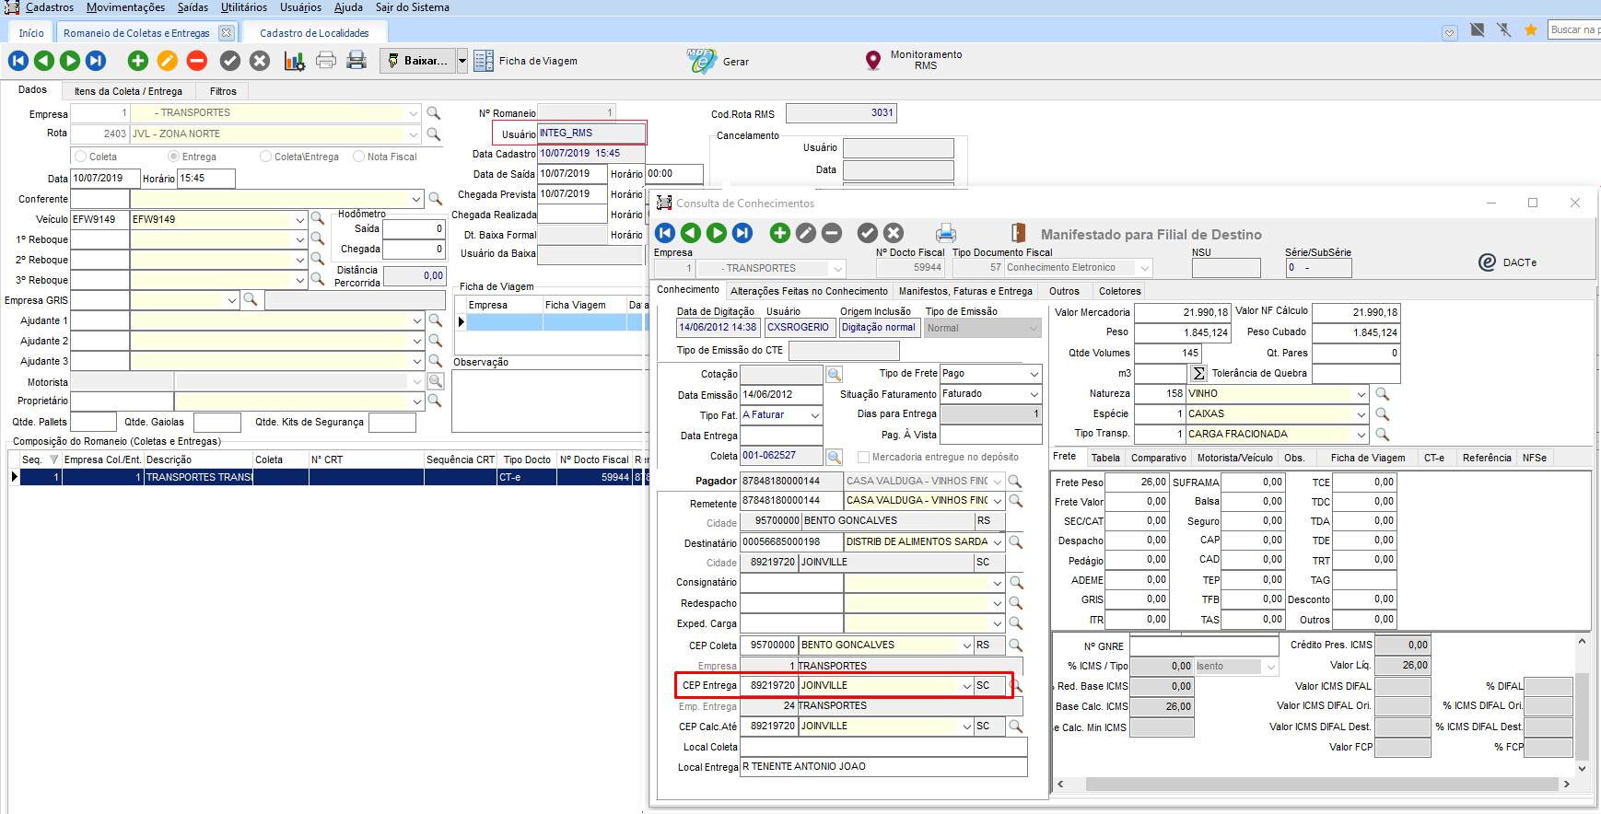Click the red delete record icon

tap(197, 61)
